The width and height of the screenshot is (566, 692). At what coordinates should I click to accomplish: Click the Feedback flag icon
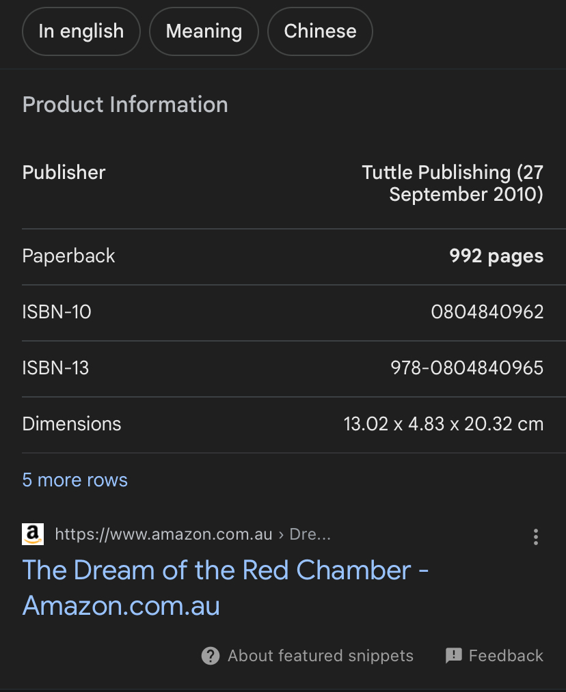(453, 656)
